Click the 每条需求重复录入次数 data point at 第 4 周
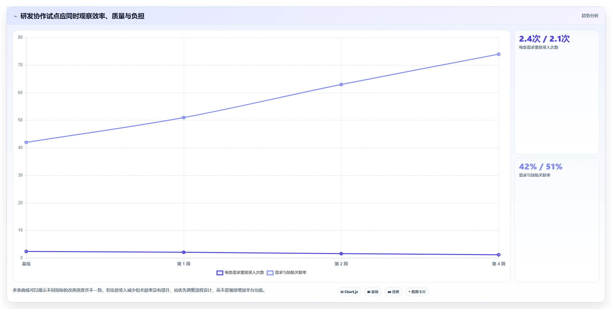Screen dimensions: 612x309 [x=498, y=255]
